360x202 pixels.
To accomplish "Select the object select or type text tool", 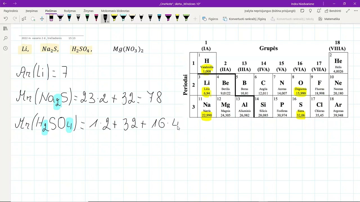I will pos(24,19).
